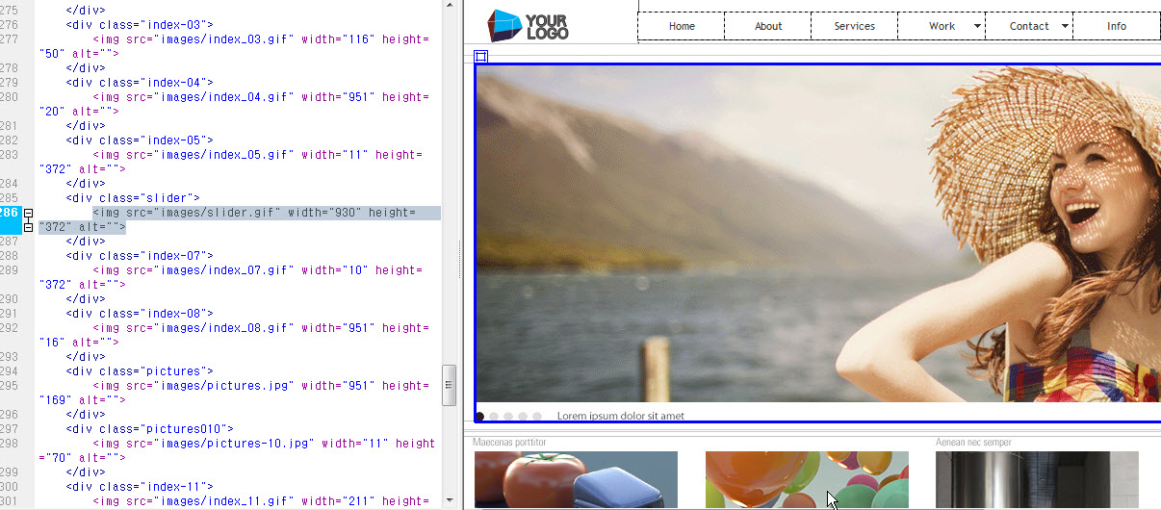Viewport: 1161px width, 510px height.
Task: Select the slider image of woman in hat
Action: (x=818, y=231)
